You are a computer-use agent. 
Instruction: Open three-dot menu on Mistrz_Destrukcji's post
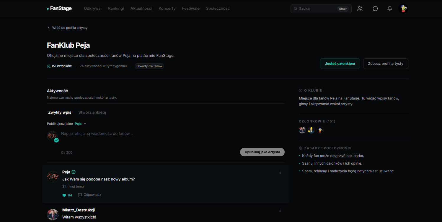coord(280,210)
